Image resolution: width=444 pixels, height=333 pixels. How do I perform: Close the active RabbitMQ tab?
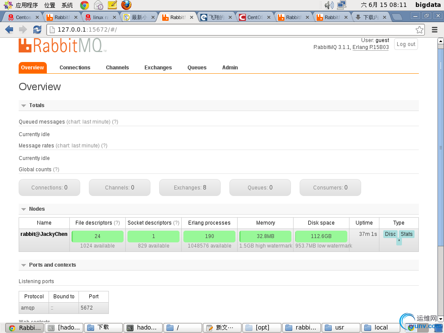(x=192, y=17)
